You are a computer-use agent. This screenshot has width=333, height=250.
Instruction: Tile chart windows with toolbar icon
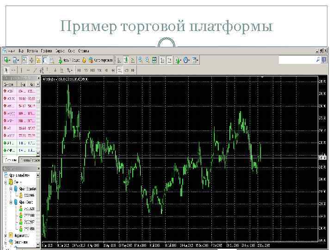pos(154,60)
